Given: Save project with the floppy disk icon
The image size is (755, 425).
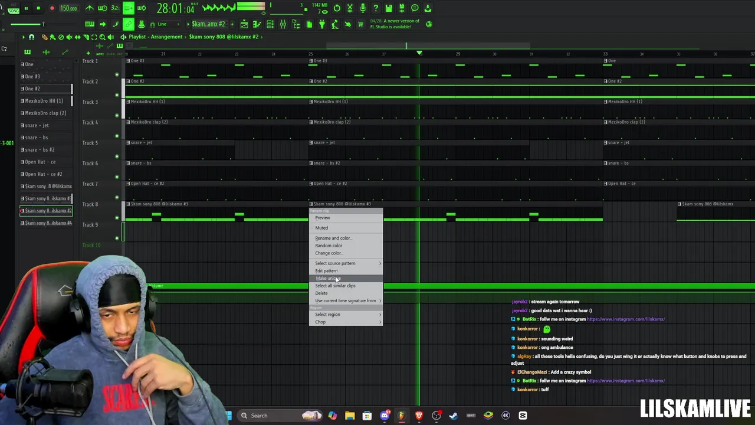Looking at the screenshot, I should [x=389, y=8].
